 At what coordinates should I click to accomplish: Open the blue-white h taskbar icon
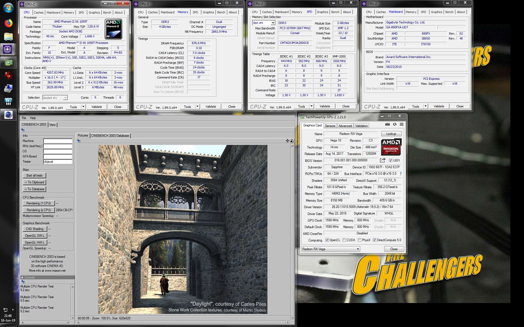pyautogui.click(x=8, y=101)
